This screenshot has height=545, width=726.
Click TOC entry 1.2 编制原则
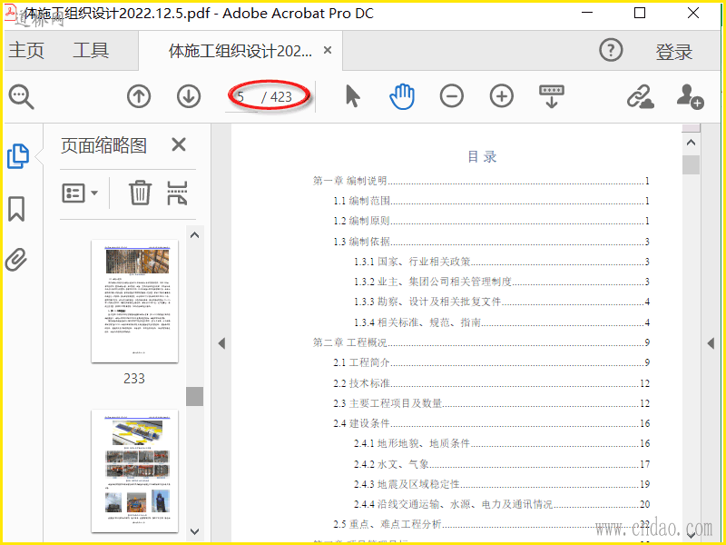coord(491,221)
